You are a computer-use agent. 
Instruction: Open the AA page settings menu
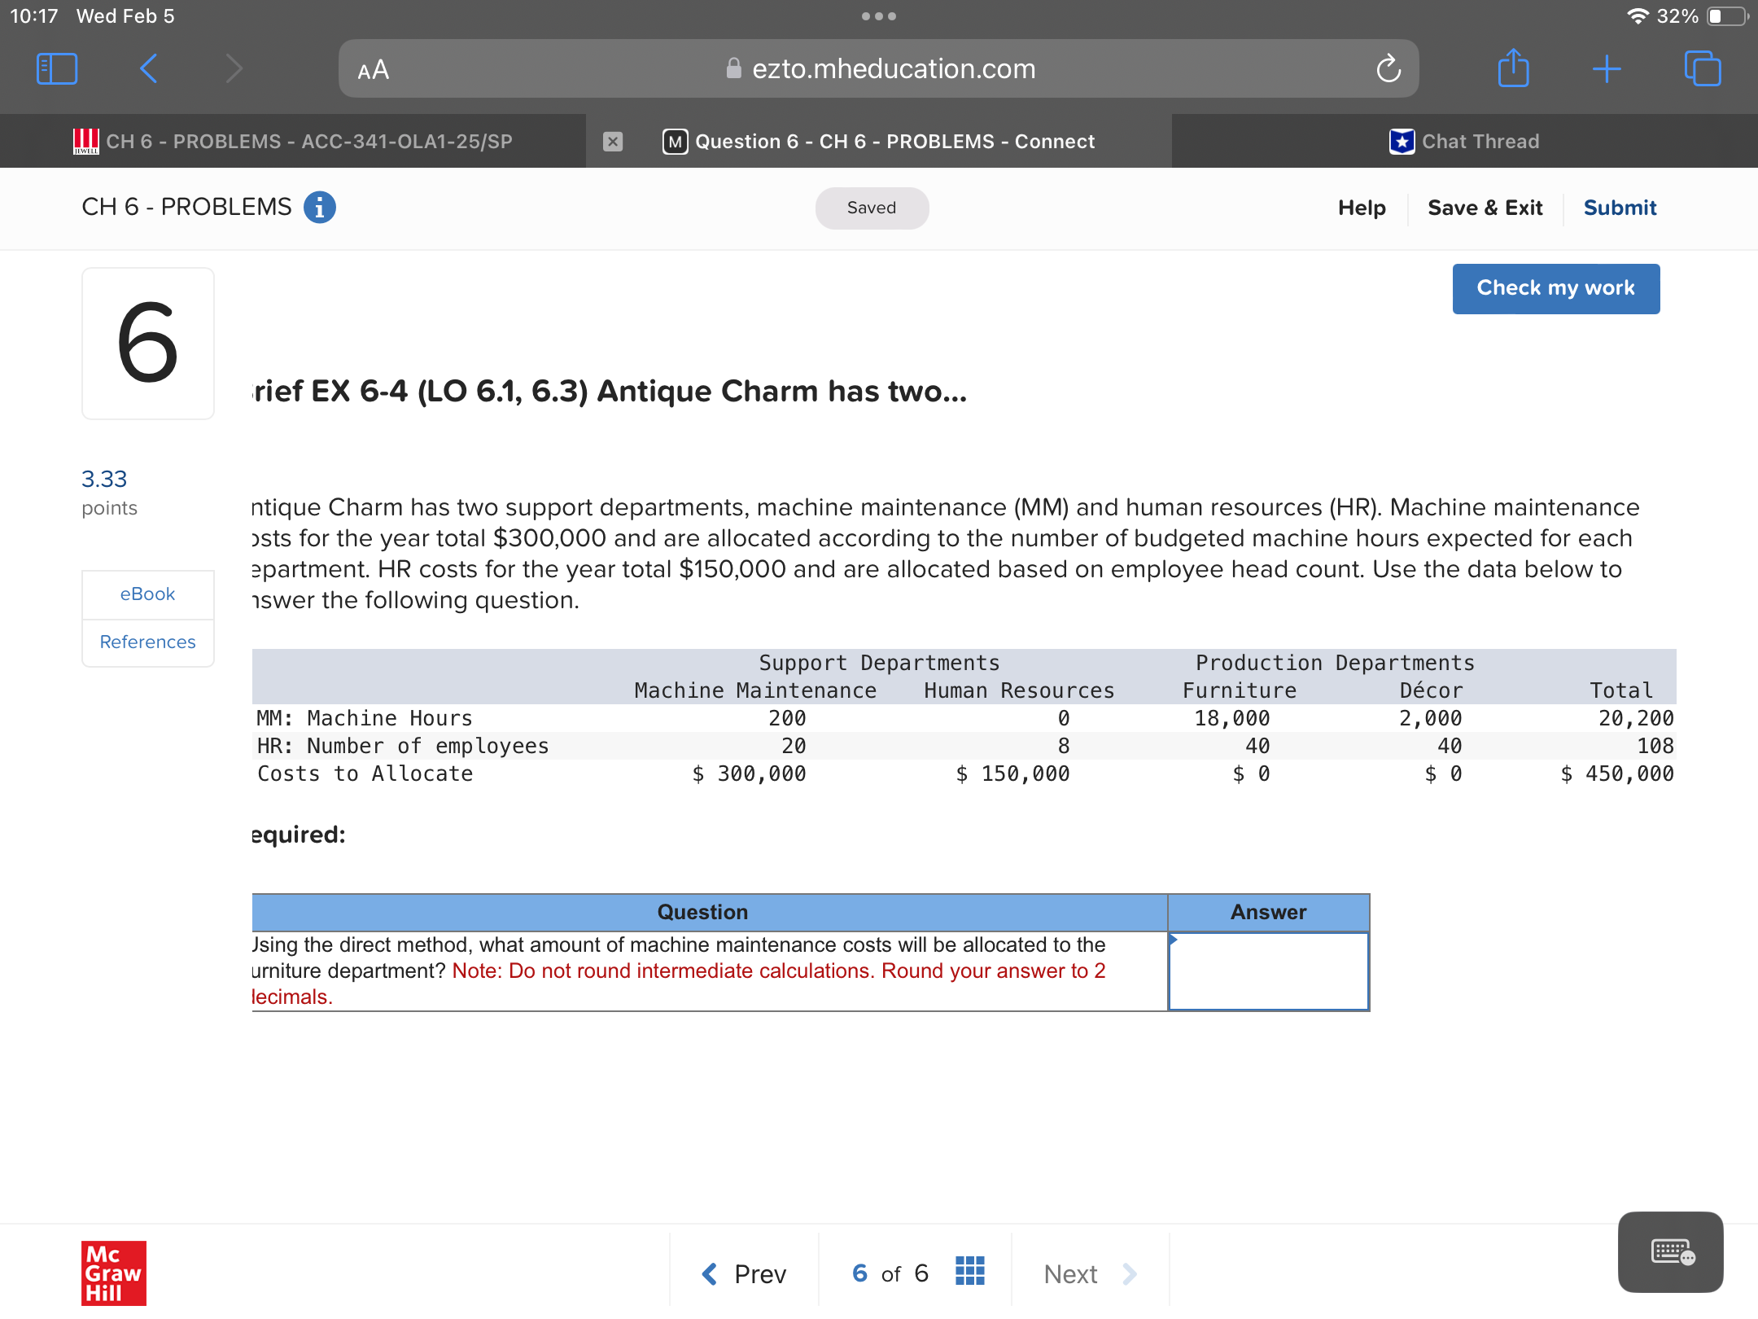point(374,68)
